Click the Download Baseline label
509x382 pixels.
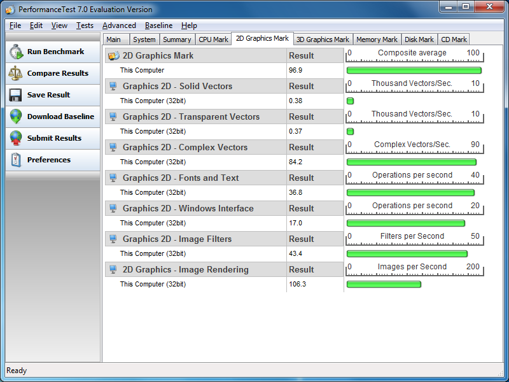click(x=60, y=117)
